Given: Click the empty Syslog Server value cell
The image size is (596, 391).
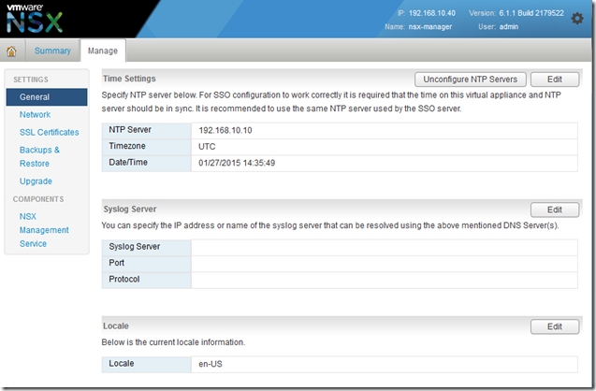Looking at the screenshot, I should [x=385, y=247].
